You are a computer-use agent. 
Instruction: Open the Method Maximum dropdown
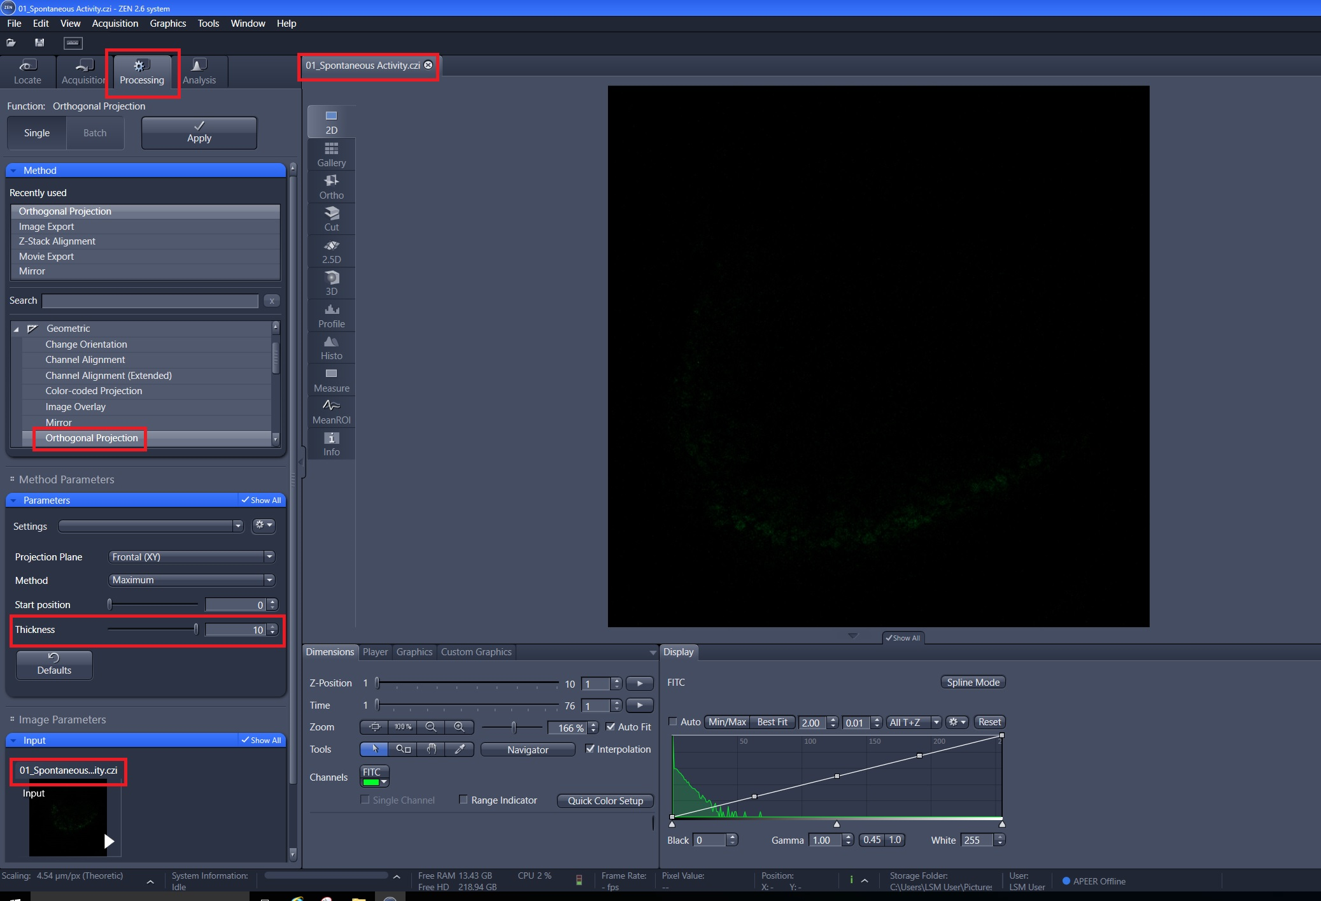coord(192,580)
